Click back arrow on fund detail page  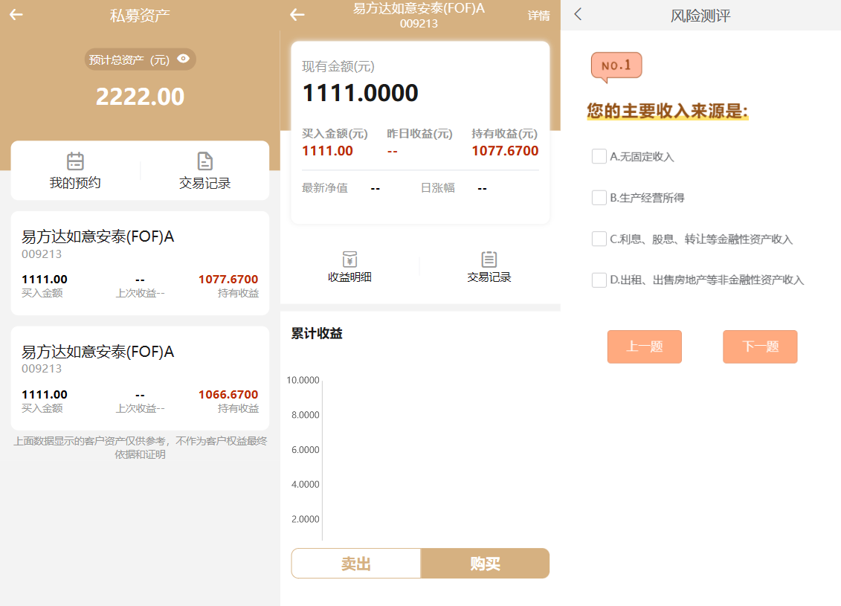click(297, 15)
